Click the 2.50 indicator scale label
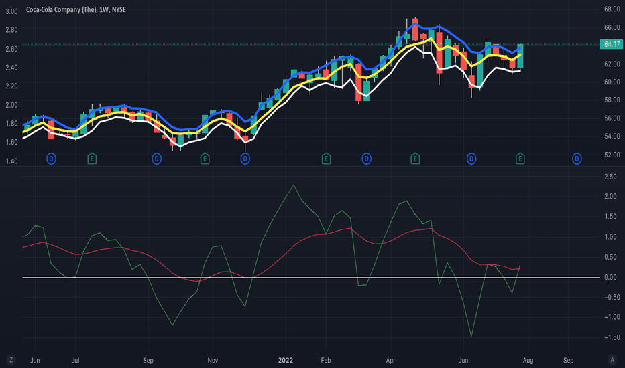 (611, 177)
